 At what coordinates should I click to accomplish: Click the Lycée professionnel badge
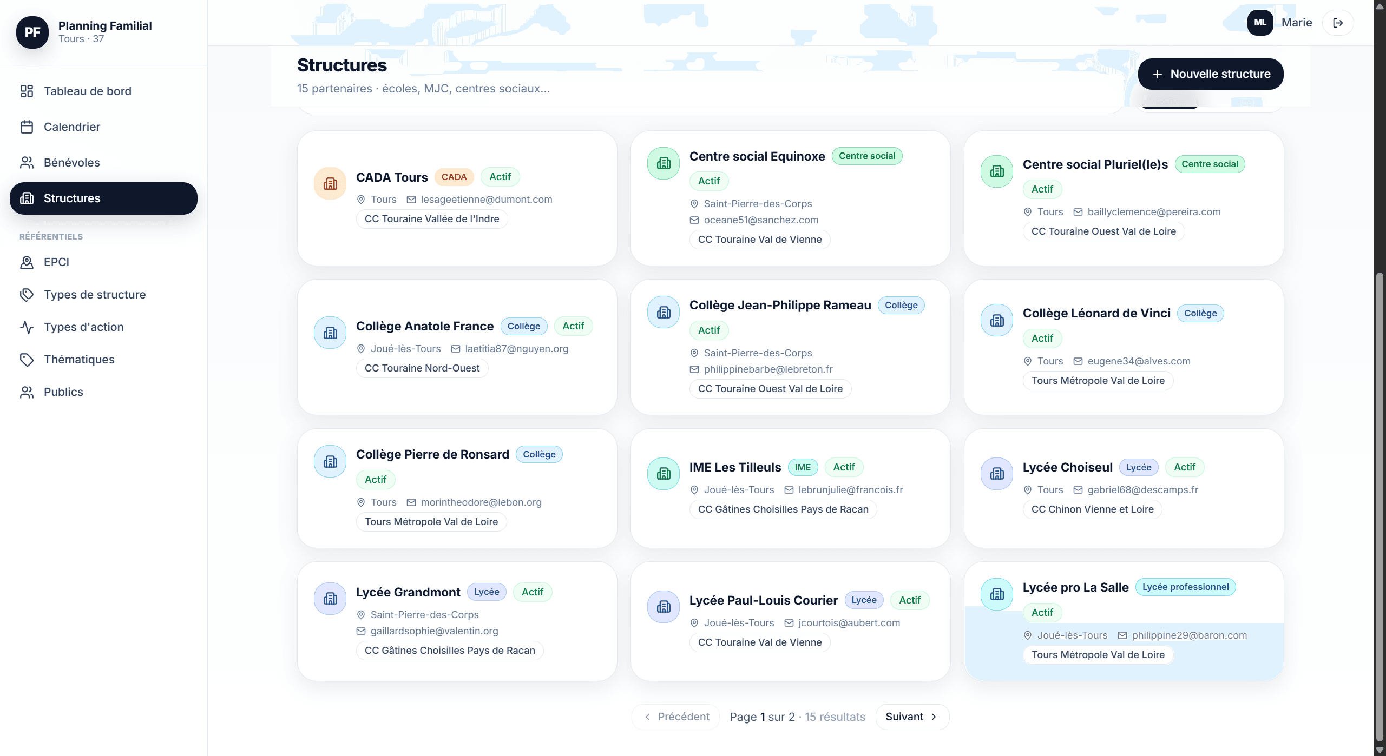click(x=1185, y=587)
